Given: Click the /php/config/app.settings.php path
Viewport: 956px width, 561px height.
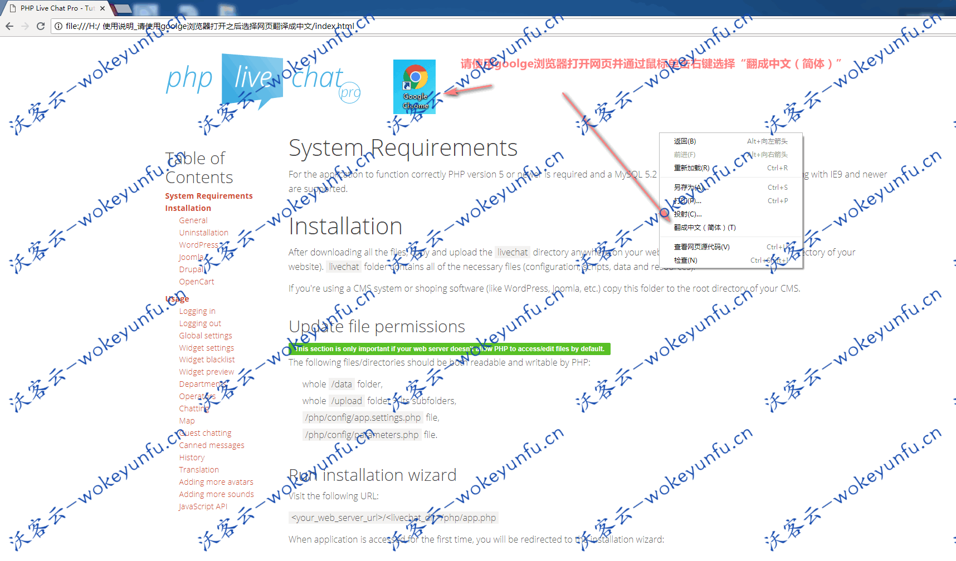Looking at the screenshot, I should (363, 417).
